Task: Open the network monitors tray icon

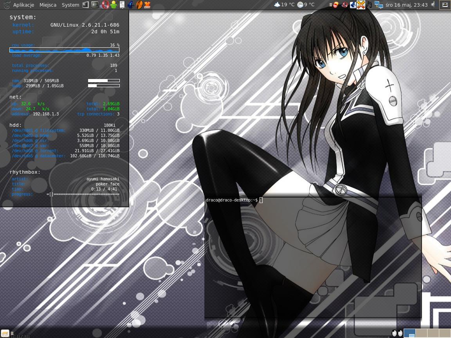Action: (x=379, y=5)
